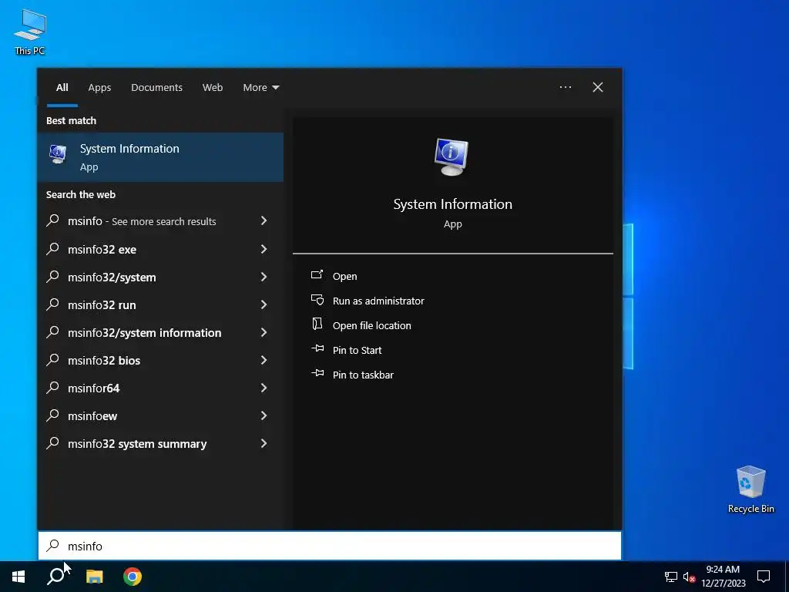This screenshot has height=592, width=789.
Task: Select the msinfor64 suggestion
Action: pos(160,388)
